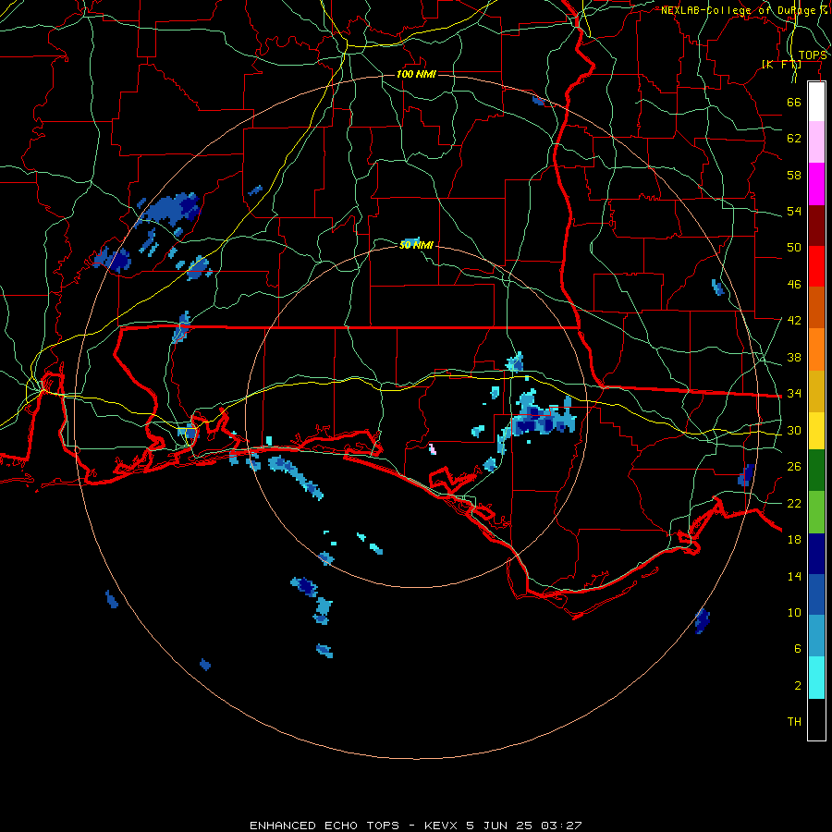
Task: Click the '50 NMI' range ring label
Action: coord(416,245)
